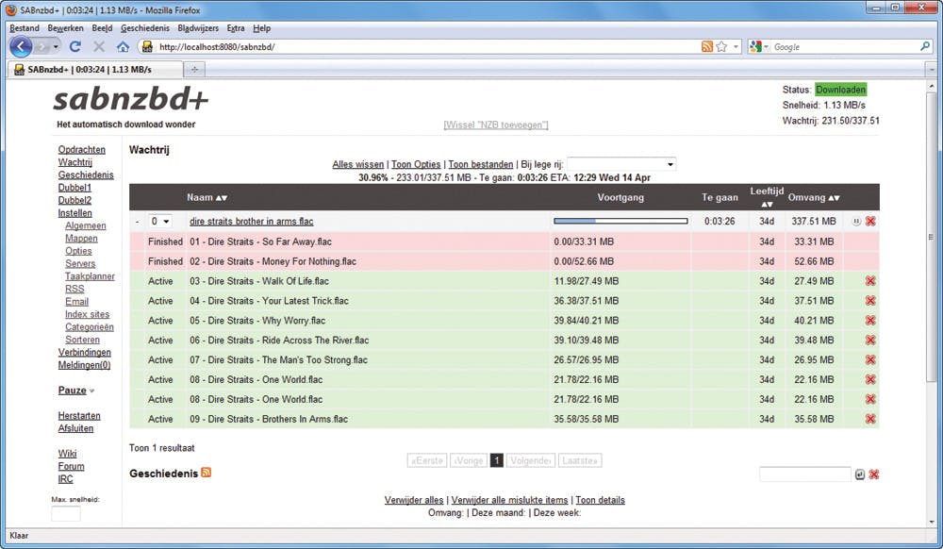The width and height of the screenshot is (943, 549).
Task: Collapse the job with the minus toggle
Action: pyautogui.click(x=137, y=222)
